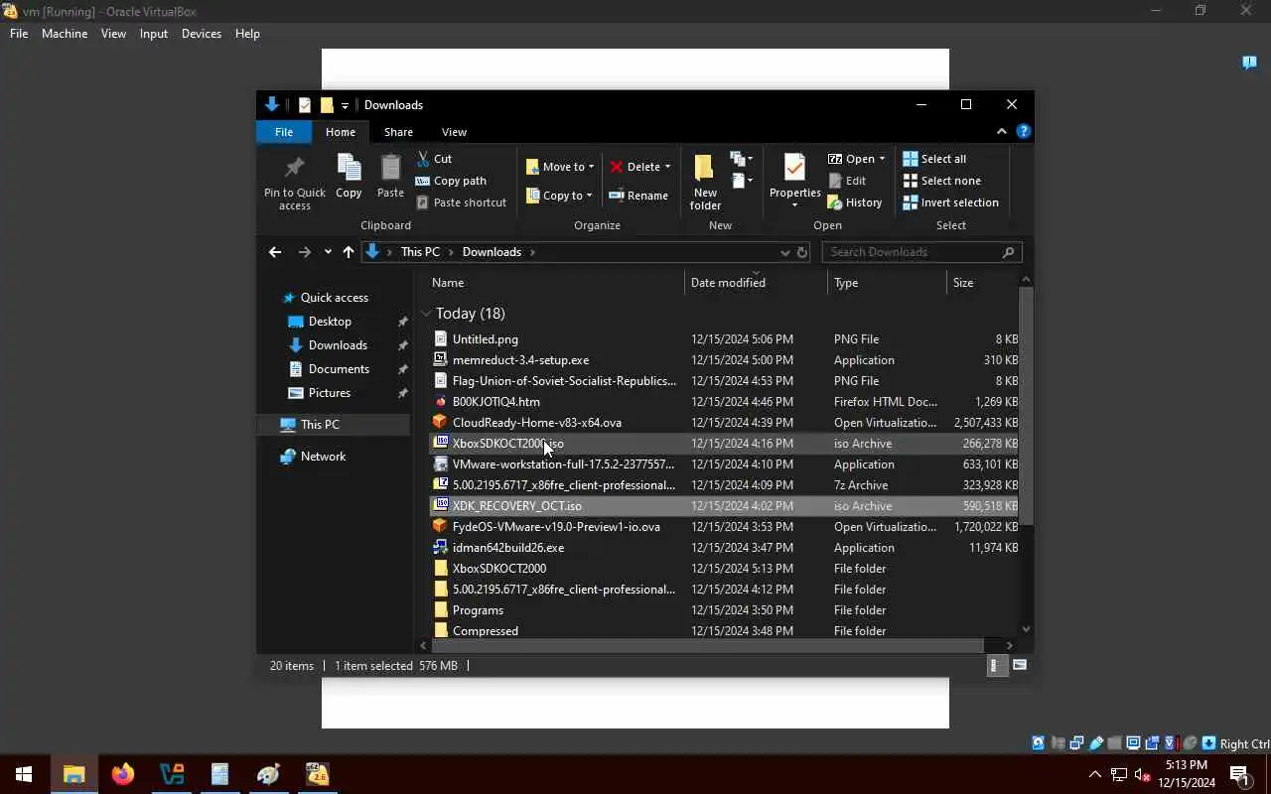Go back with the back arrow
1271x794 pixels.
pyautogui.click(x=275, y=252)
